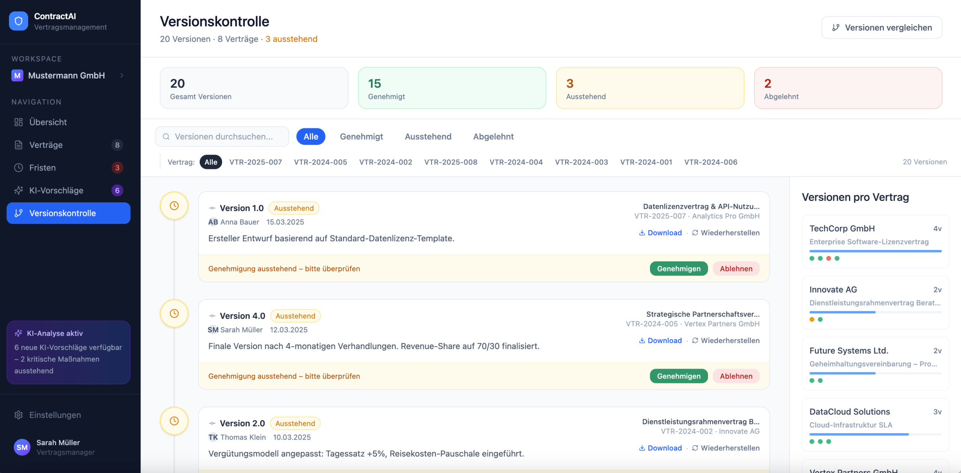Click the ContractAI shield logo icon
The width and height of the screenshot is (961, 473).
click(x=18, y=21)
